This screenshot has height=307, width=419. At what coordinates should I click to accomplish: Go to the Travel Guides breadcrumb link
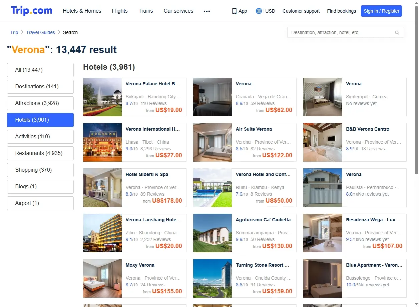point(40,32)
